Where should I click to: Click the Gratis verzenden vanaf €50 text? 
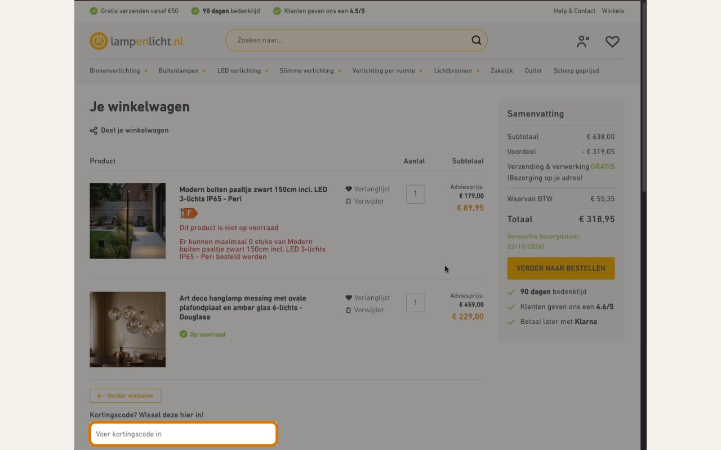[140, 11]
